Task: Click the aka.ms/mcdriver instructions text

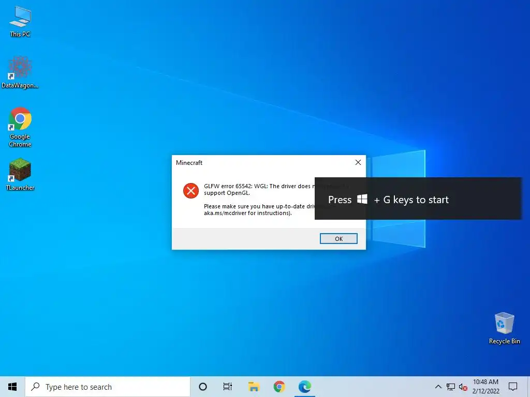Action: point(248,213)
